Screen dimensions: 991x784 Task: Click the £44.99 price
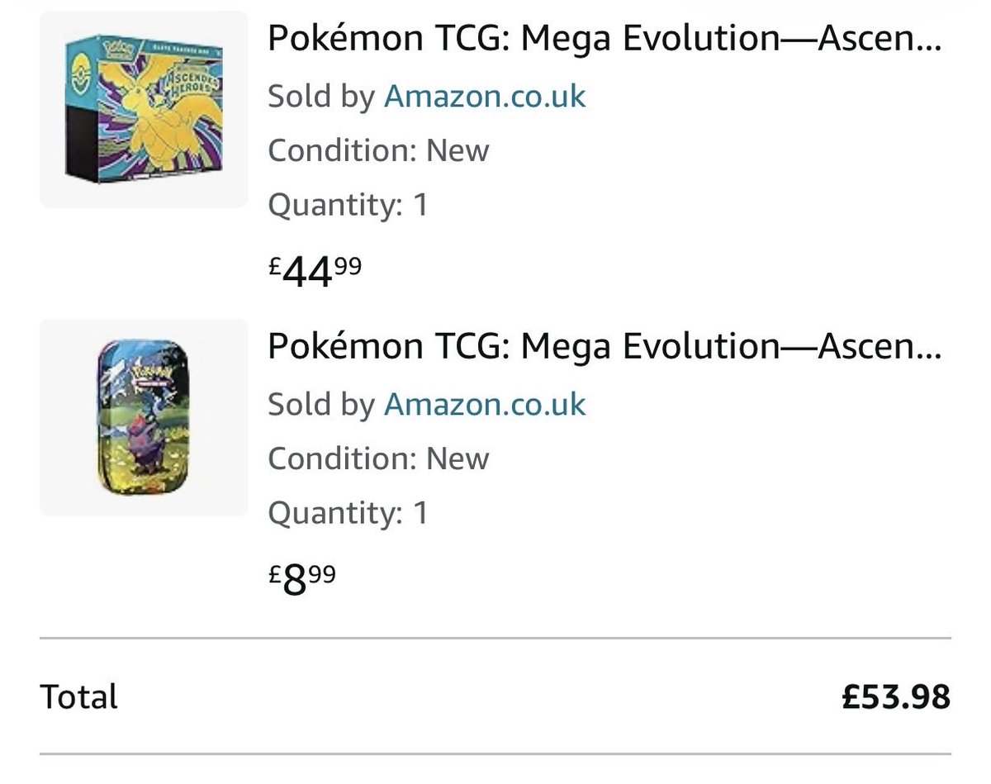point(315,272)
